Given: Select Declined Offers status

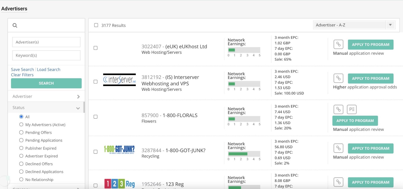Looking at the screenshot, I should tap(21, 164).
